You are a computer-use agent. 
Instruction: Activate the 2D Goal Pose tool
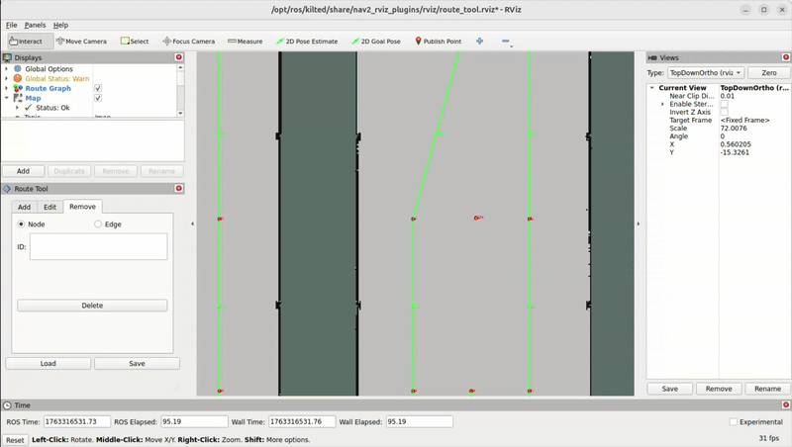point(374,42)
